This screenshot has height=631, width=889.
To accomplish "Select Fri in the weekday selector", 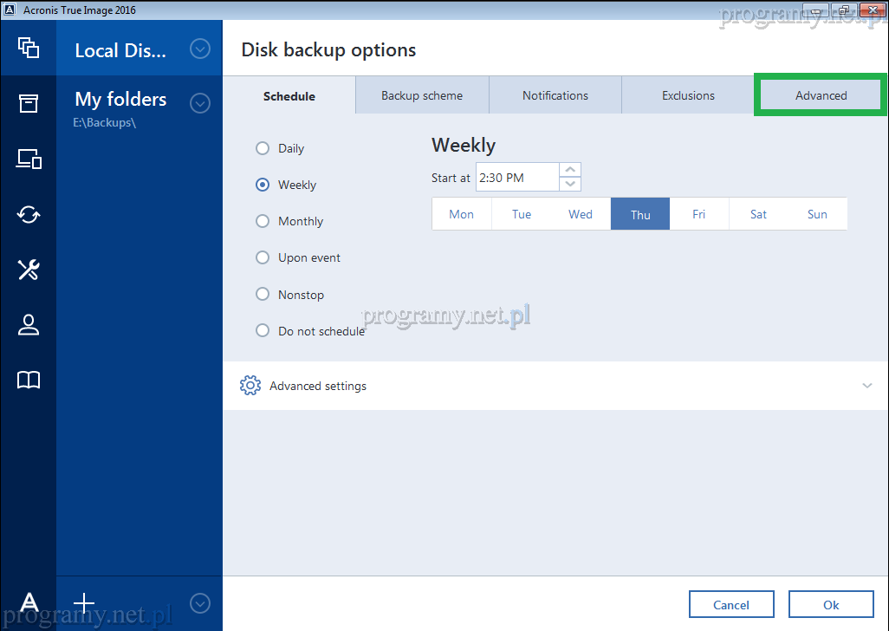I will [699, 214].
